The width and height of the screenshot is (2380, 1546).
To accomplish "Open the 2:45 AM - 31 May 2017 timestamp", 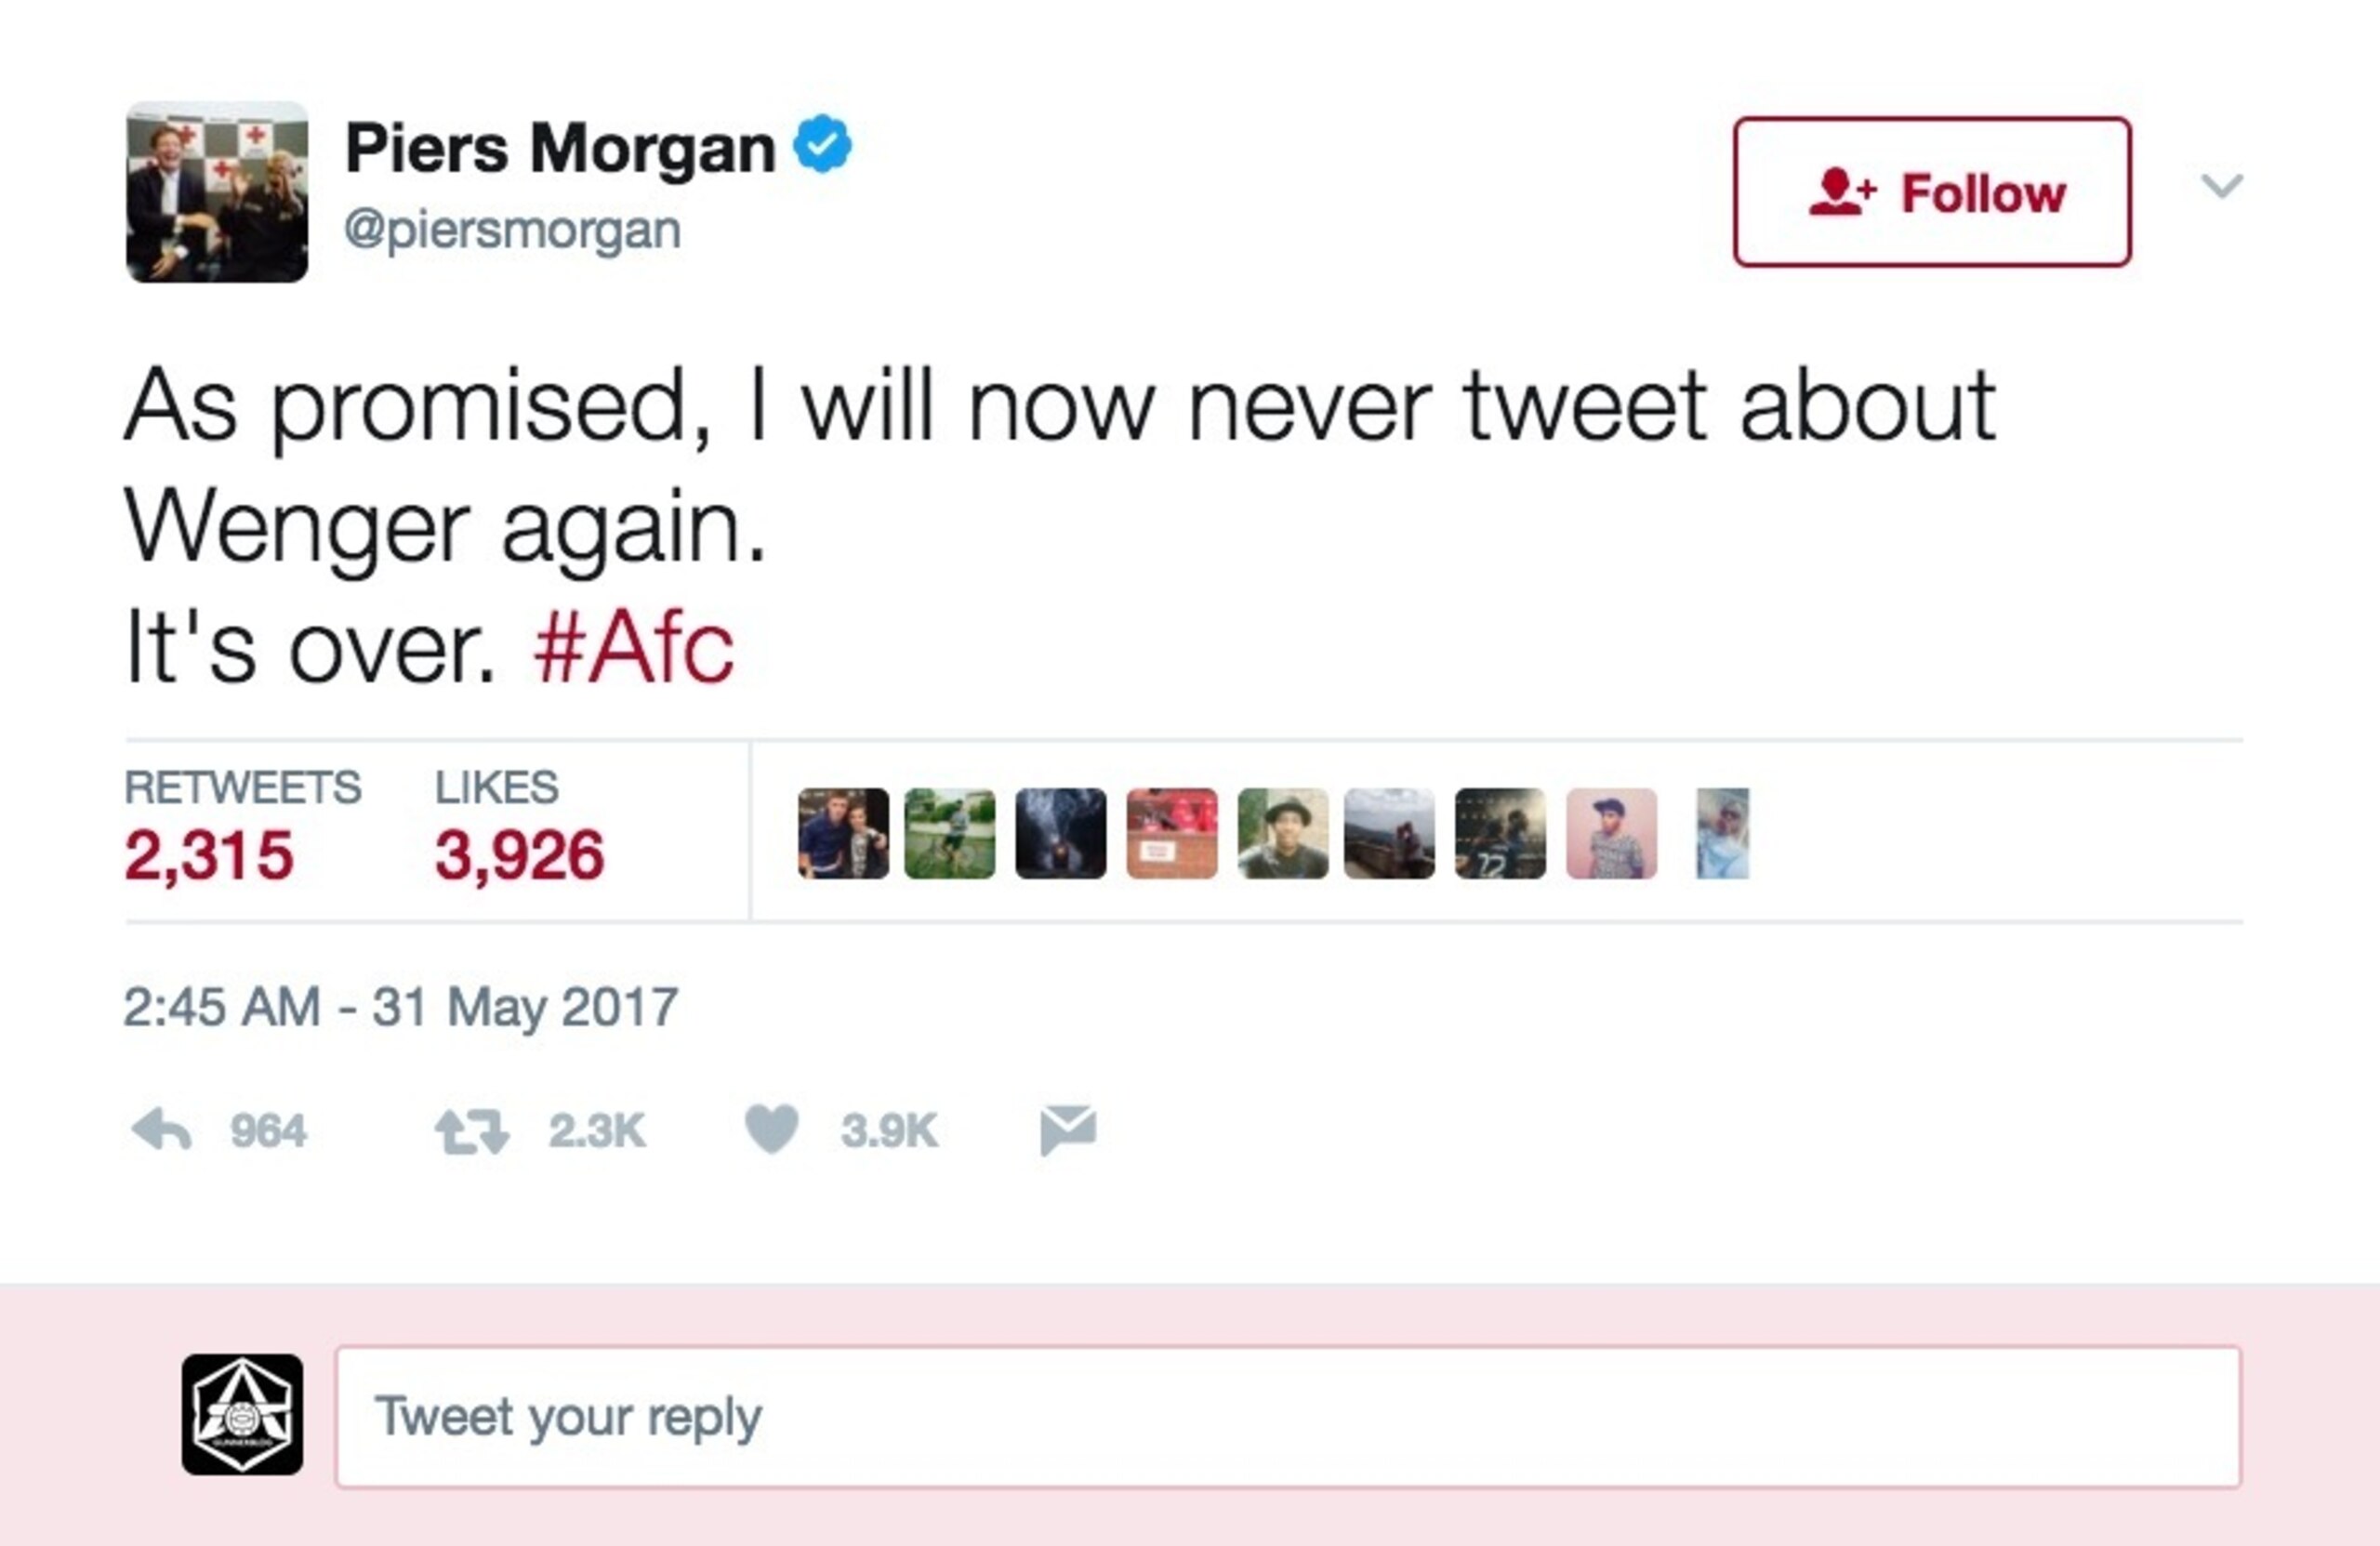I will click(x=401, y=1007).
